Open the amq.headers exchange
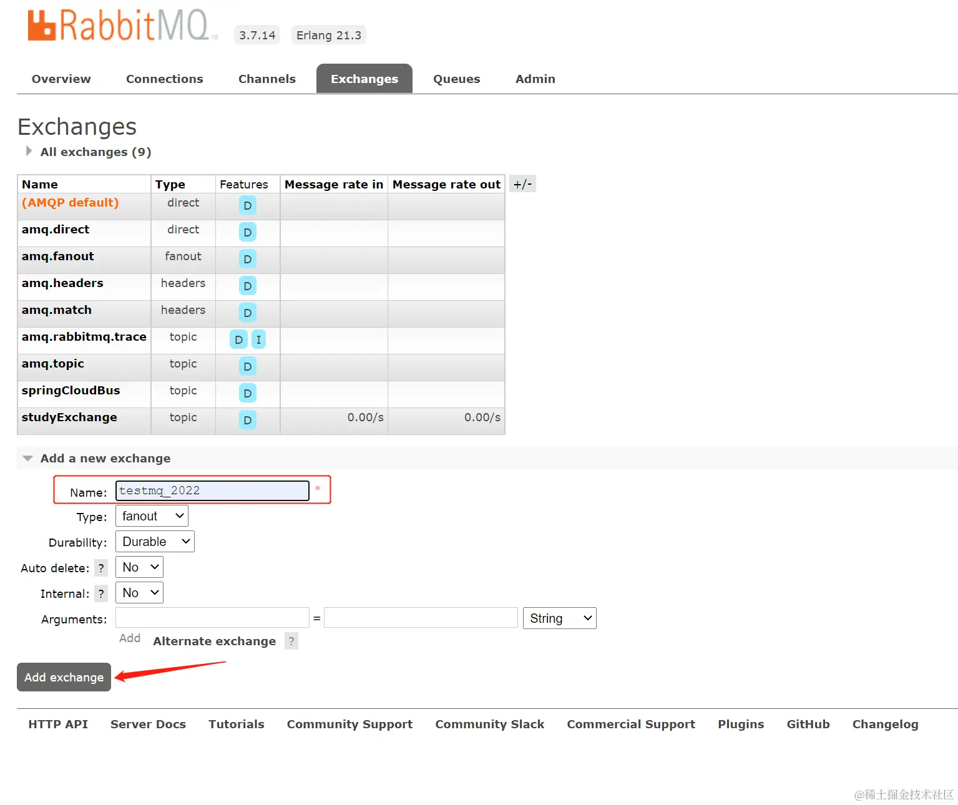The width and height of the screenshot is (958, 805). point(62,283)
